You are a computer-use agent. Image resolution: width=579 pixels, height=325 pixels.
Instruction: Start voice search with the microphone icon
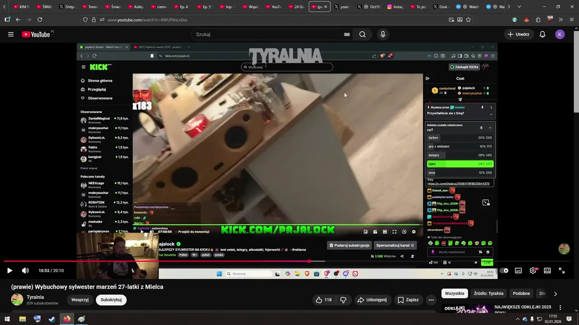pyautogui.click(x=383, y=34)
